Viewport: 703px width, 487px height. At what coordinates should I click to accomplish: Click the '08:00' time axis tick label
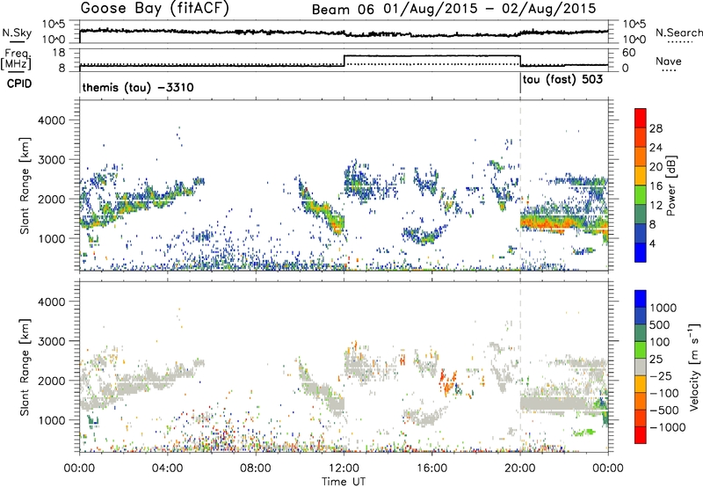tap(256, 469)
